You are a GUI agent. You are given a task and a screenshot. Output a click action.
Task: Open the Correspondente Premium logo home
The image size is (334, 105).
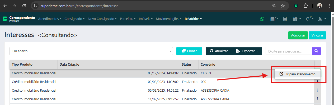[x=18, y=19]
